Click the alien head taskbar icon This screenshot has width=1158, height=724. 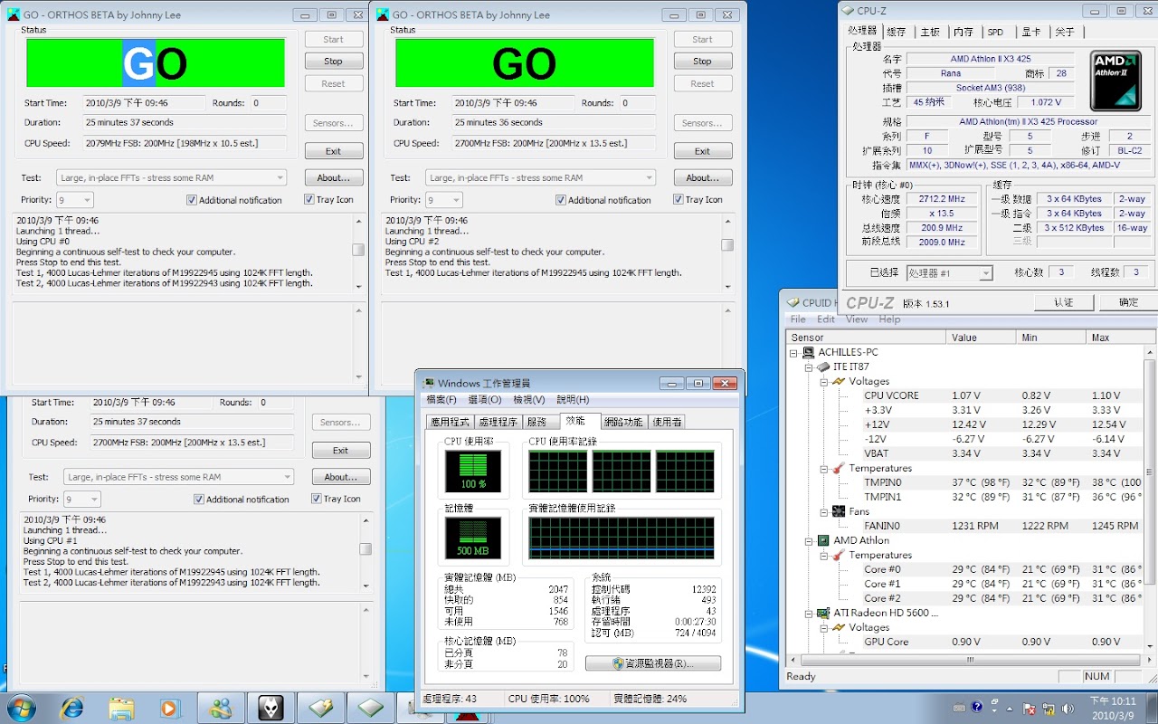(x=270, y=707)
